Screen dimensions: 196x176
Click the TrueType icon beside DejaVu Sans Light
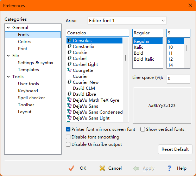pyautogui.click(x=69, y=118)
